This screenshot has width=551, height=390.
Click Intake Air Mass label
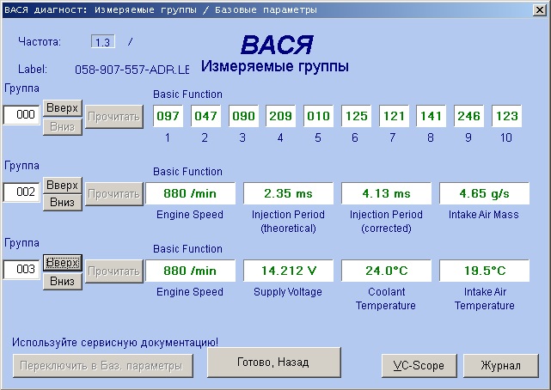484,215
